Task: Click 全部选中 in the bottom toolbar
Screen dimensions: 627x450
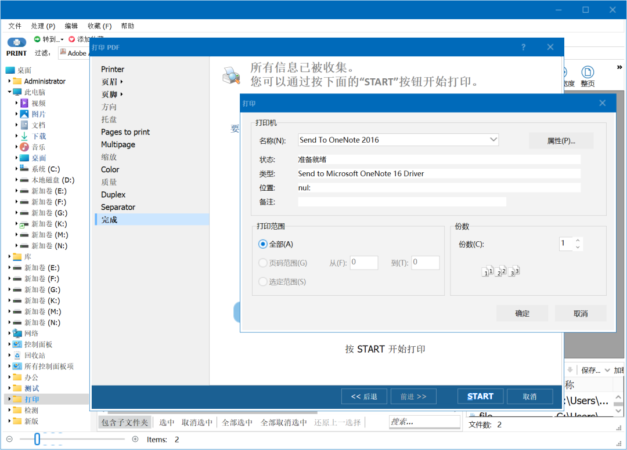Action: [237, 422]
